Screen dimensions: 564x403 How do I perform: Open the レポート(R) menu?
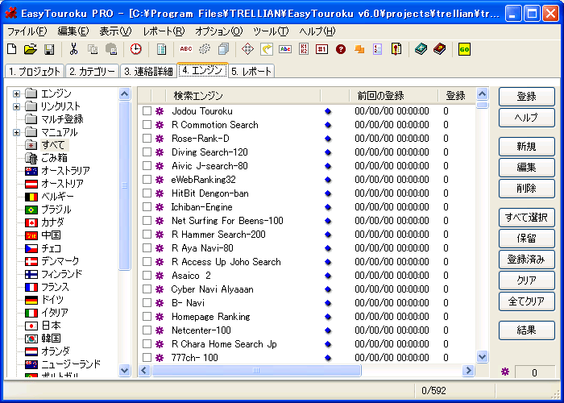tap(164, 31)
